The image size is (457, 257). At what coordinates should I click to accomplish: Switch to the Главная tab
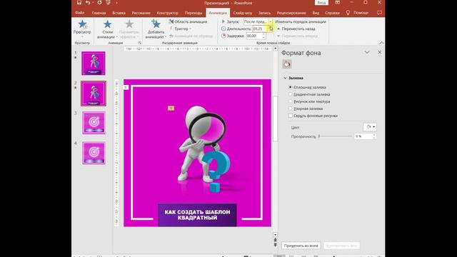(99, 13)
